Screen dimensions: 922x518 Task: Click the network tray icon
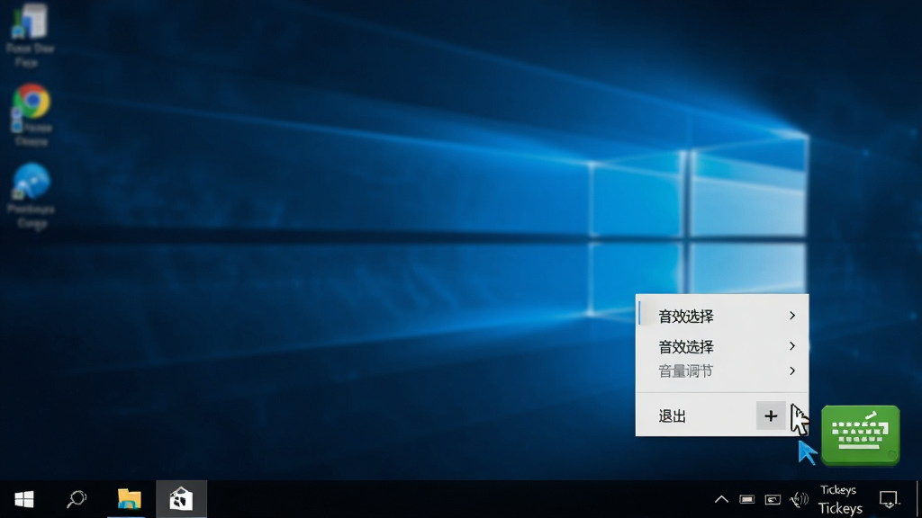pyautogui.click(x=773, y=500)
